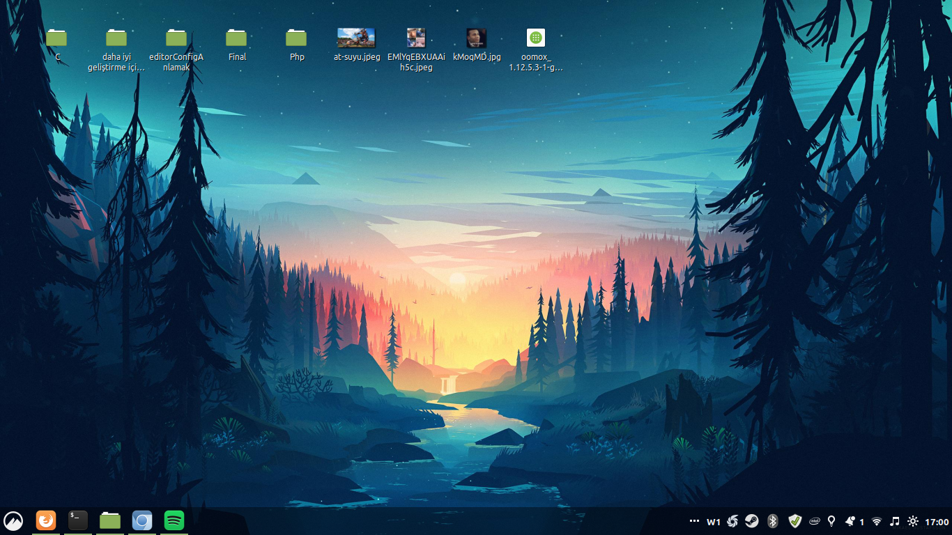Click the Intel graphics tray icon

814,521
